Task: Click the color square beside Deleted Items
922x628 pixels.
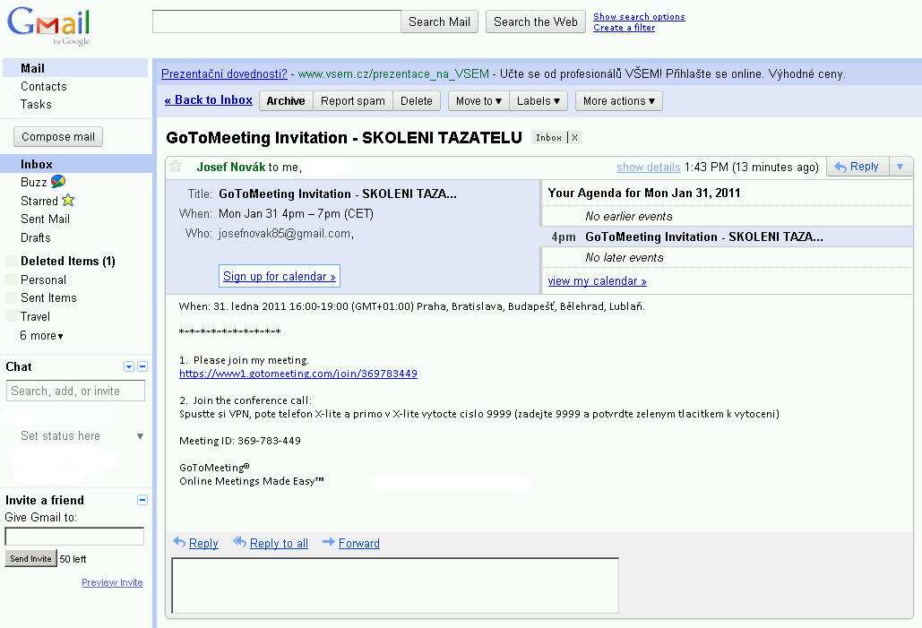Action: pos(11,261)
